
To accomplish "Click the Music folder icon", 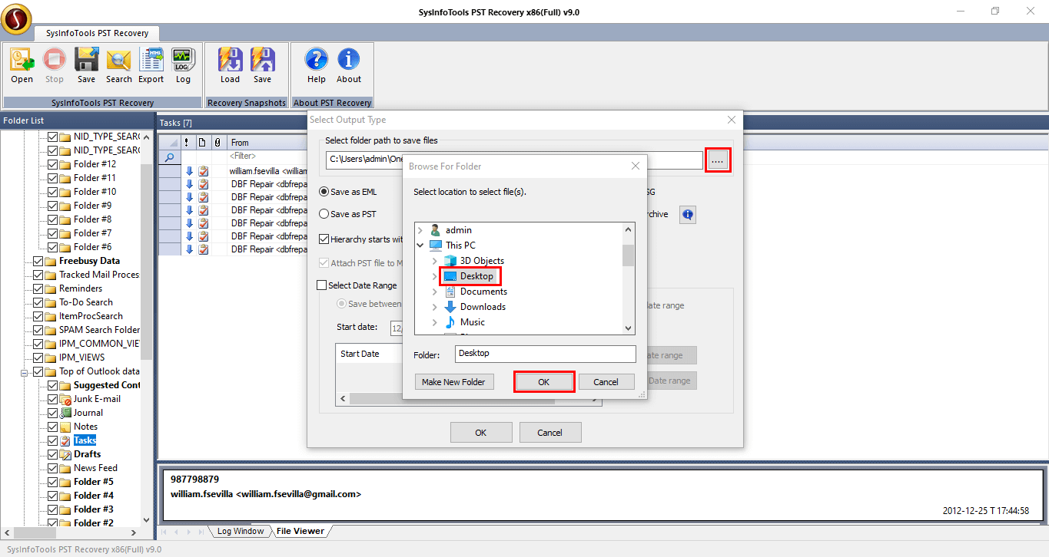I will [450, 322].
